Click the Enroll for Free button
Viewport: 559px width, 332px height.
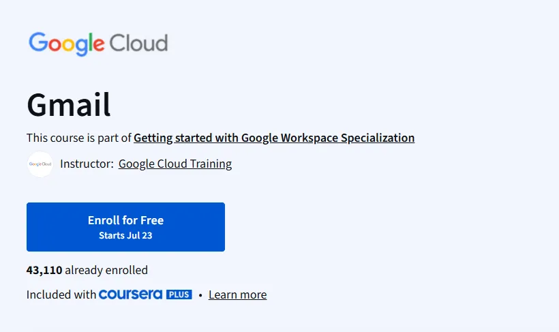click(x=125, y=227)
